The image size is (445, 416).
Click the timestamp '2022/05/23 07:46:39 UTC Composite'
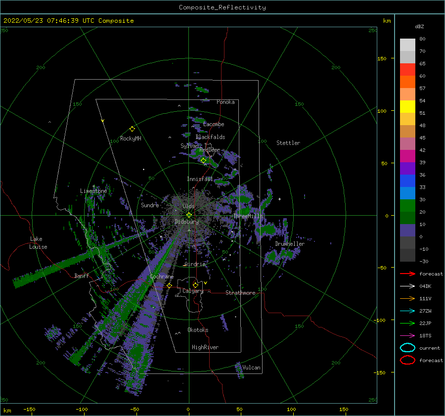click(68, 21)
